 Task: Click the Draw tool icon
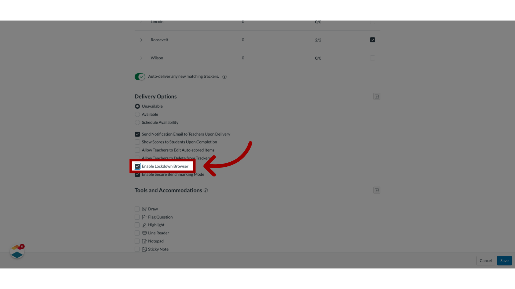144,208
